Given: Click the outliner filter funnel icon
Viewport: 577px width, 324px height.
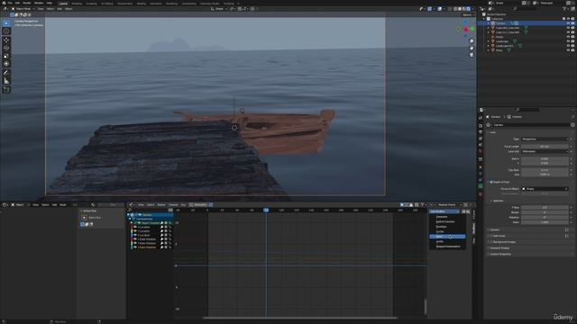Looking at the screenshot, I should pyautogui.click(x=564, y=8).
